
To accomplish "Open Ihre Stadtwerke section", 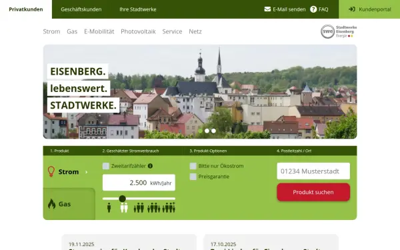I will click(x=138, y=9).
